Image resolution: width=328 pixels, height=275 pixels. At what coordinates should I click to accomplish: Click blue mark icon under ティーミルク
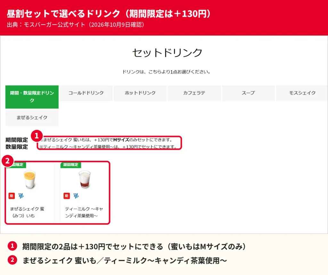(x=76, y=196)
